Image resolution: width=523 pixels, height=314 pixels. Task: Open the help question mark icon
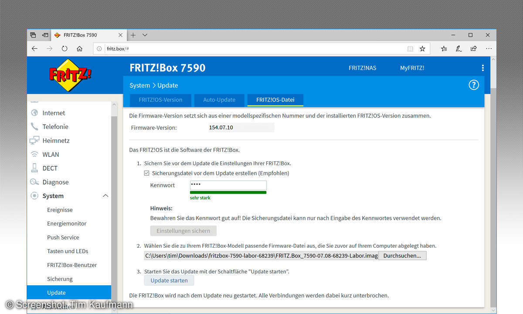pos(474,85)
